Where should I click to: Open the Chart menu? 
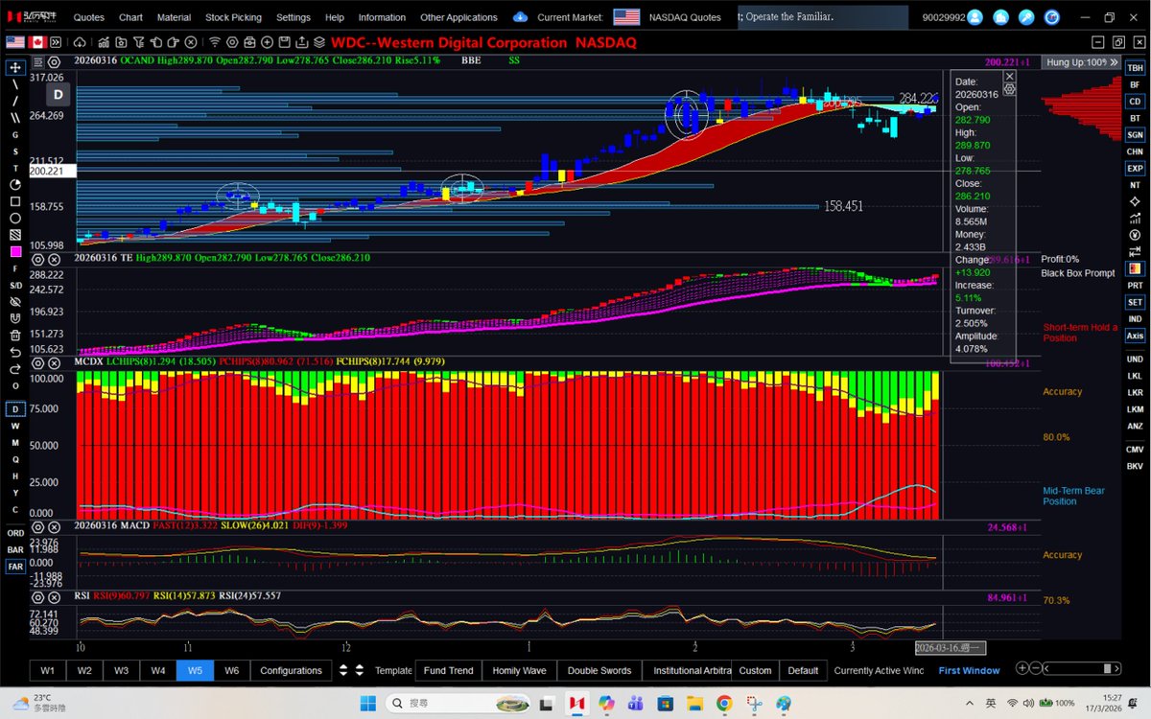click(130, 17)
